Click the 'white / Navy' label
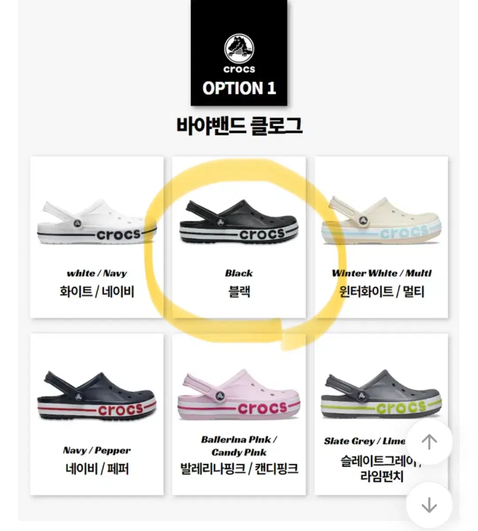478x531 pixels. pyautogui.click(x=96, y=273)
